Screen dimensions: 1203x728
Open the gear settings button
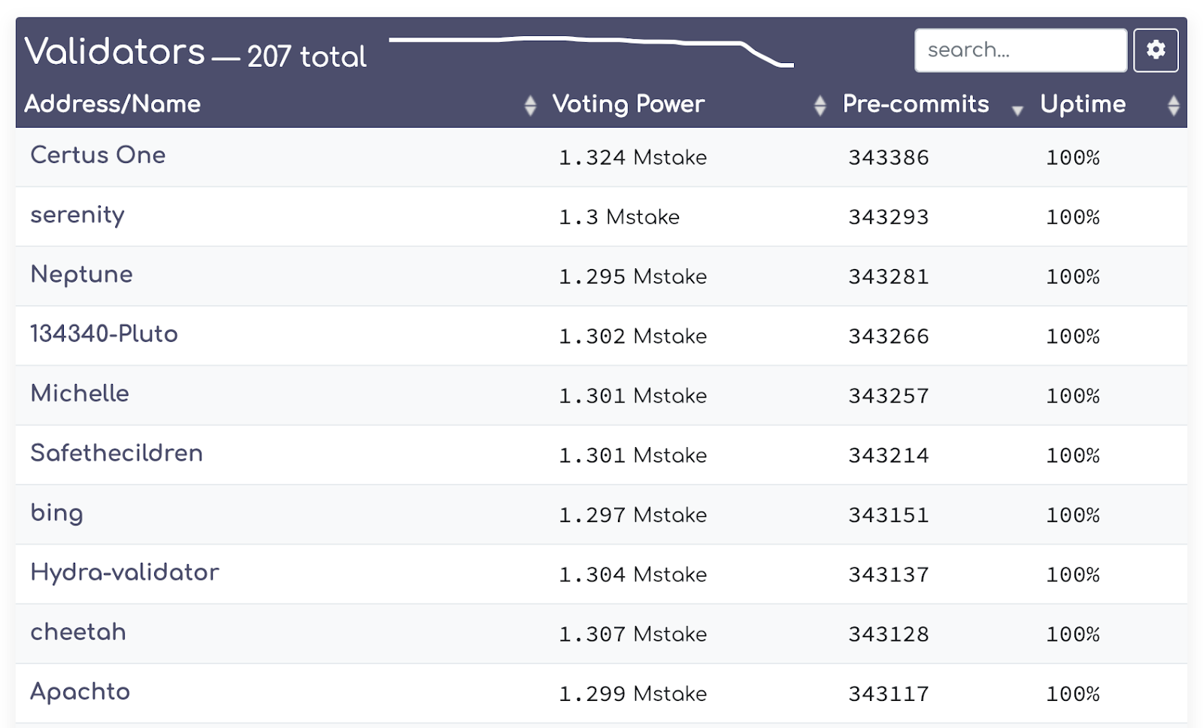(x=1156, y=50)
